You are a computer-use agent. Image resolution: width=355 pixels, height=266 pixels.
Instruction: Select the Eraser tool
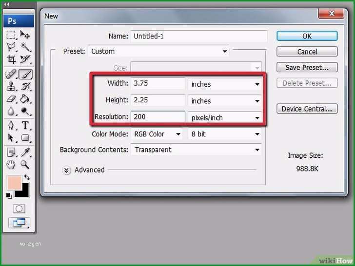pos(11,98)
